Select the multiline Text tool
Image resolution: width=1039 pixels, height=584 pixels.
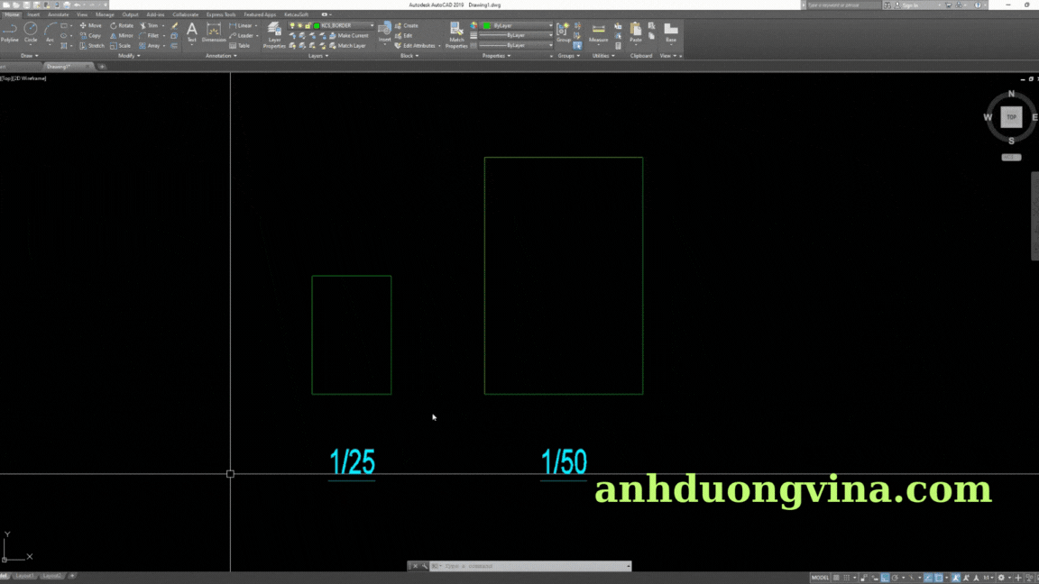(191, 32)
